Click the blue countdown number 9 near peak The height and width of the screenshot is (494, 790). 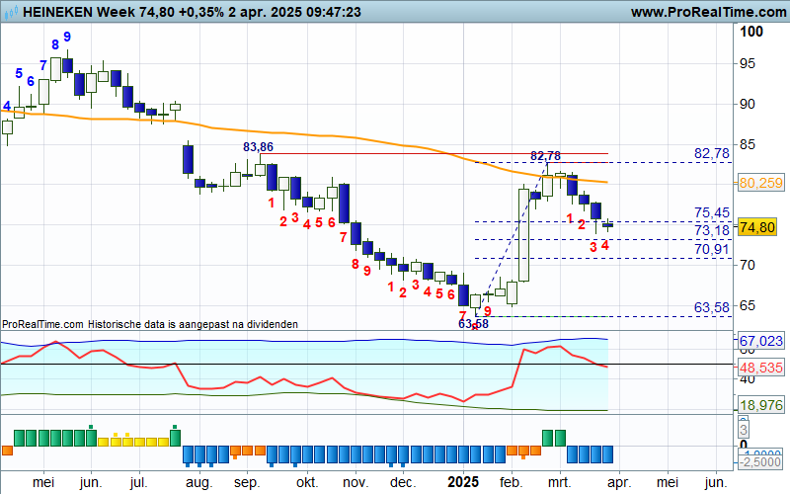click(67, 37)
